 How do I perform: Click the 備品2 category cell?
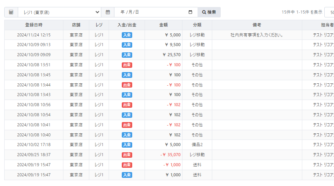[x=197, y=145]
